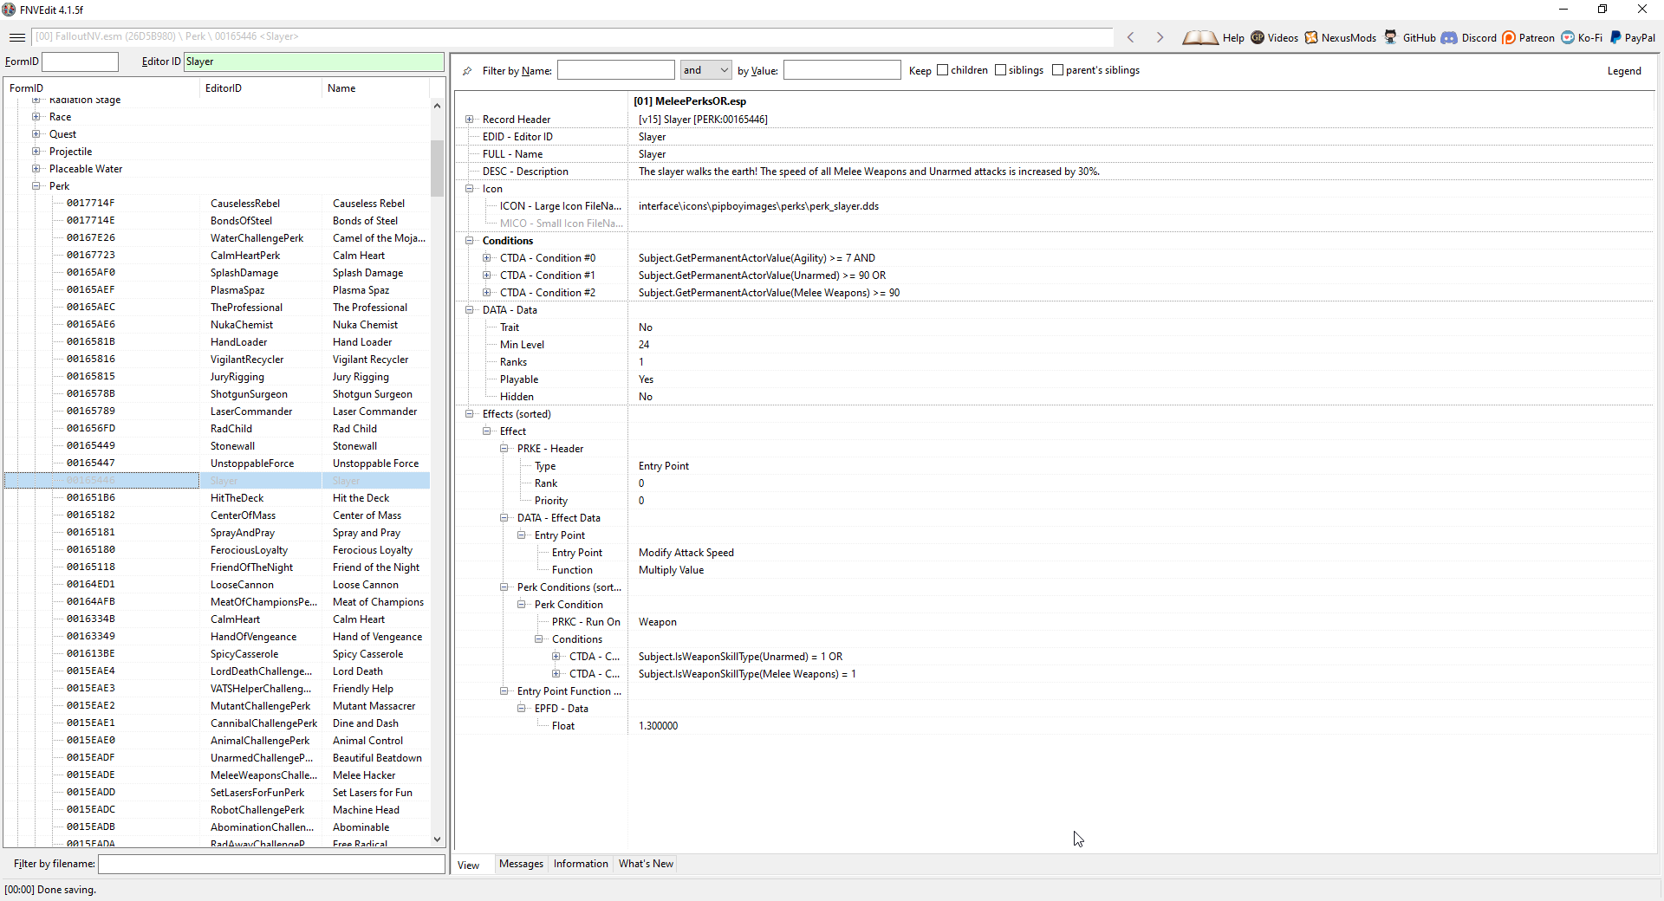
Task: Collapse the DATA - Effect Data node
Action: pyautogui.click(x=504, y=518)
